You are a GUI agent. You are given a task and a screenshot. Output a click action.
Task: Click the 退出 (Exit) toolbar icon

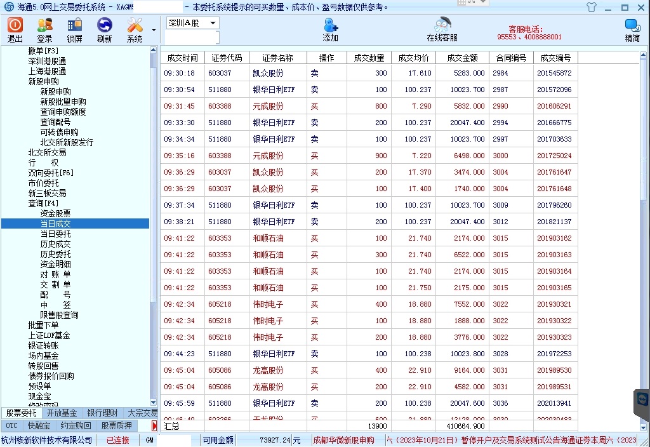tap(15, 29)
